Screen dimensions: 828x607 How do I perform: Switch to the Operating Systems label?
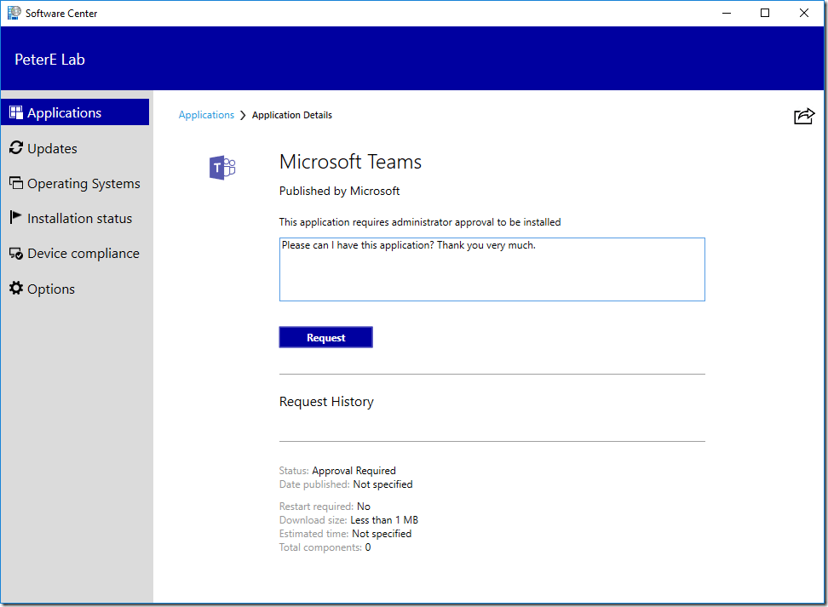click(x=83, y=183)
